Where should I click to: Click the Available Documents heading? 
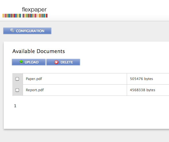click(x=39, y=51)
